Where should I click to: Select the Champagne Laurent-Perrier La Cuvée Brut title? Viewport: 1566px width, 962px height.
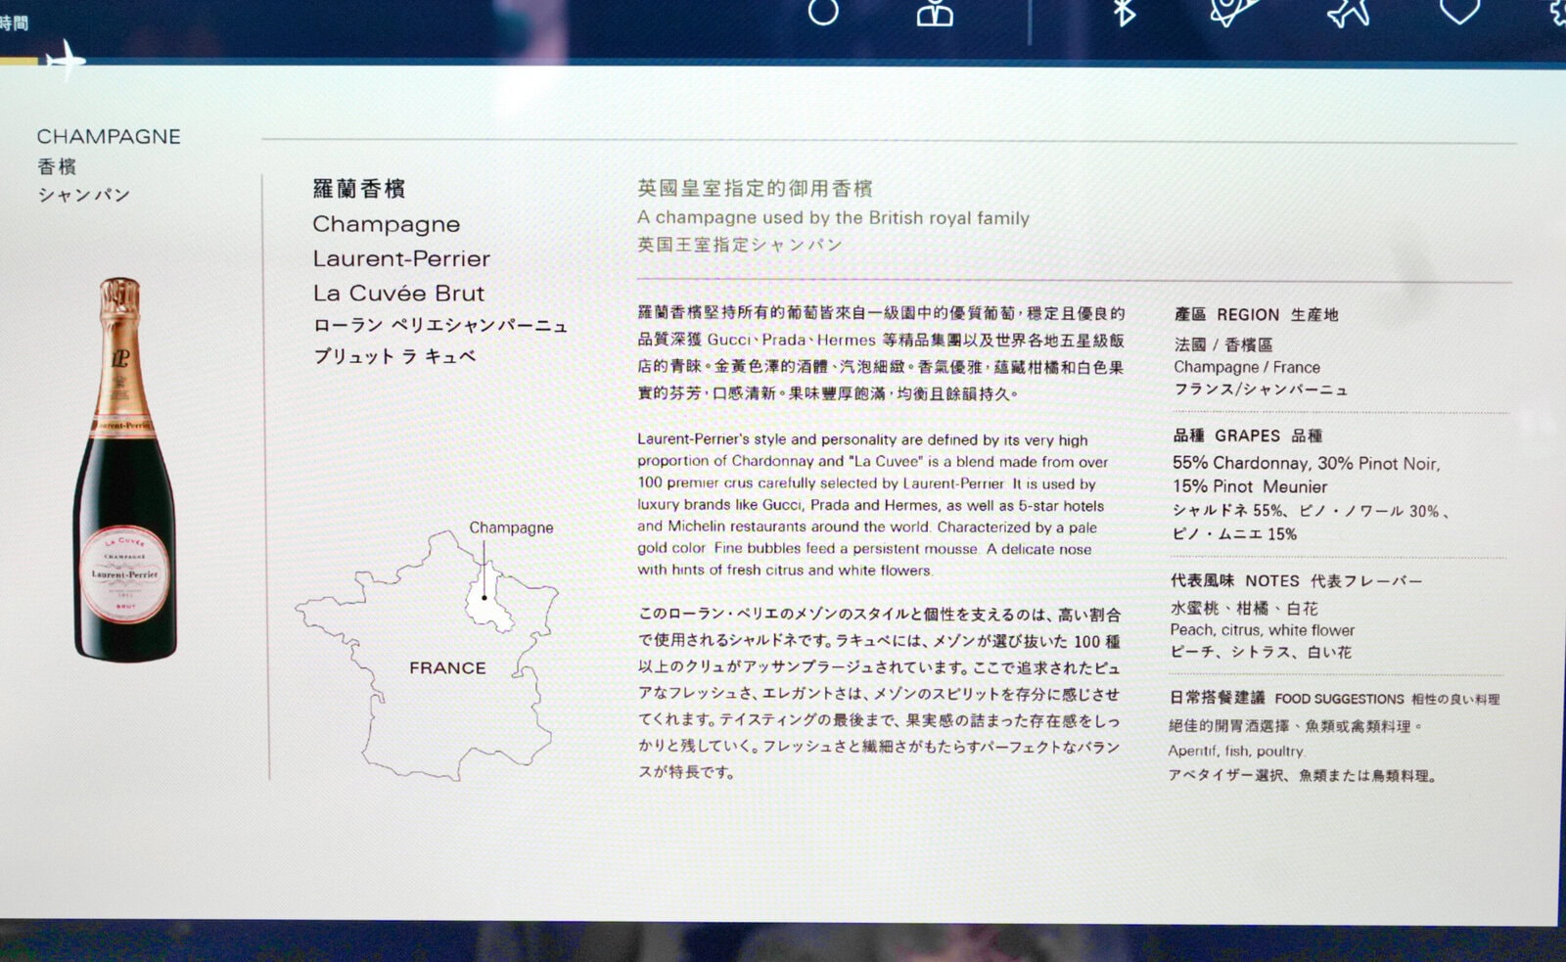(400, 258)
